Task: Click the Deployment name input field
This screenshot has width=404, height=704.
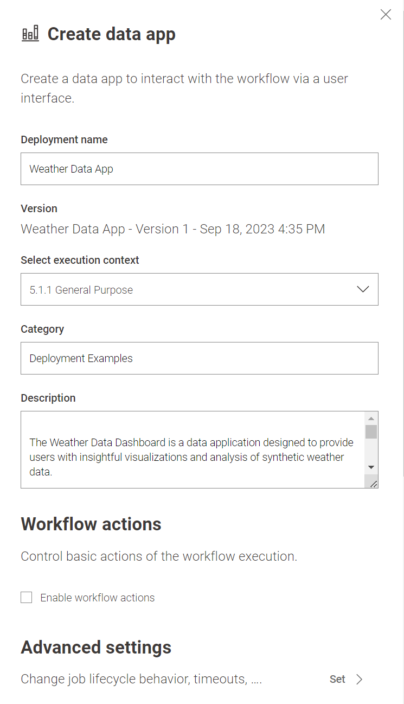Action: pos(199,169)
